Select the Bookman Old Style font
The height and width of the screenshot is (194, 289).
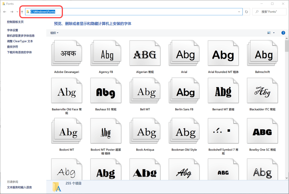coord(184,131)
